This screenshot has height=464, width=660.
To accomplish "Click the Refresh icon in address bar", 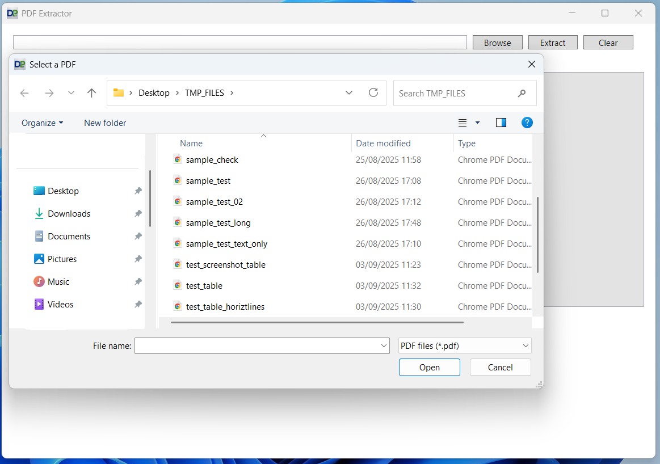I will tap(373, 93).
